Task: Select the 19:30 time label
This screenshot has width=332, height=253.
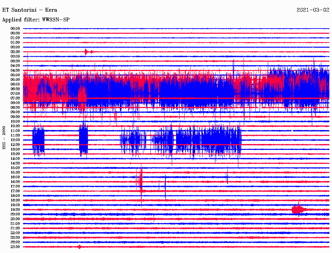Action: coord(15,210)
